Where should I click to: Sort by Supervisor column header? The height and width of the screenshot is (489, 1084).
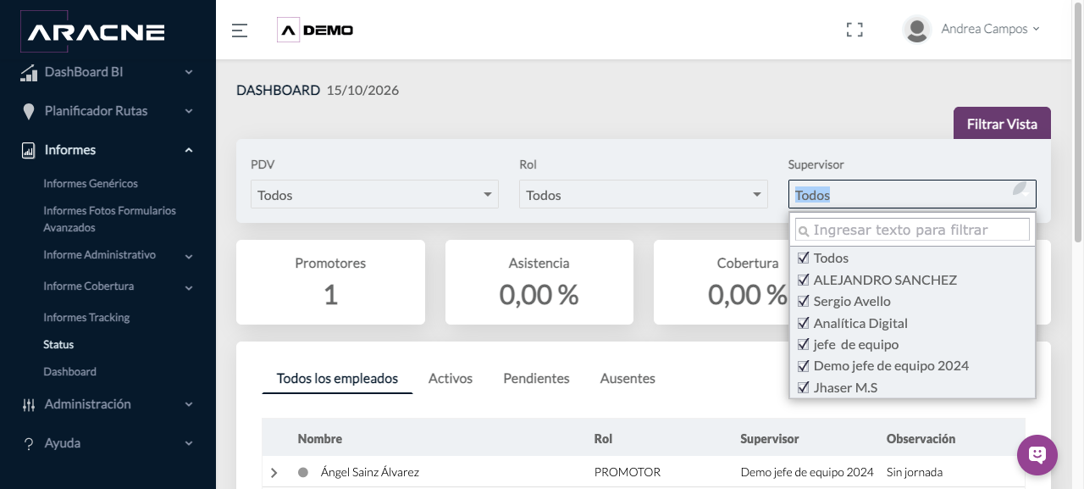tap(769, 438)
